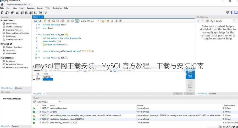
Task: Create a new table icon
Action: click(x=22, y=13)
